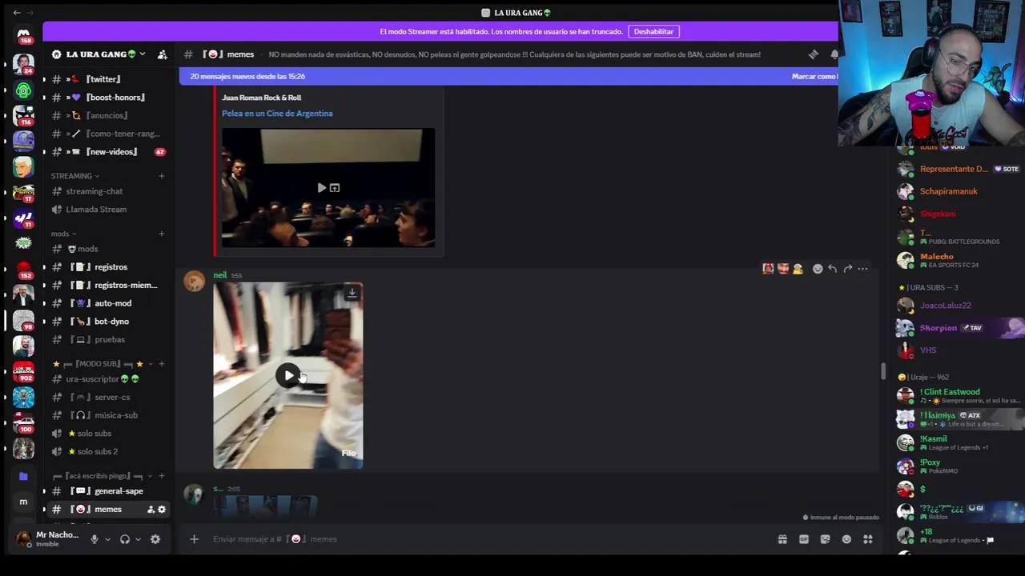
Task: Open more options for neil's message
Action: (x=862, y=269)
